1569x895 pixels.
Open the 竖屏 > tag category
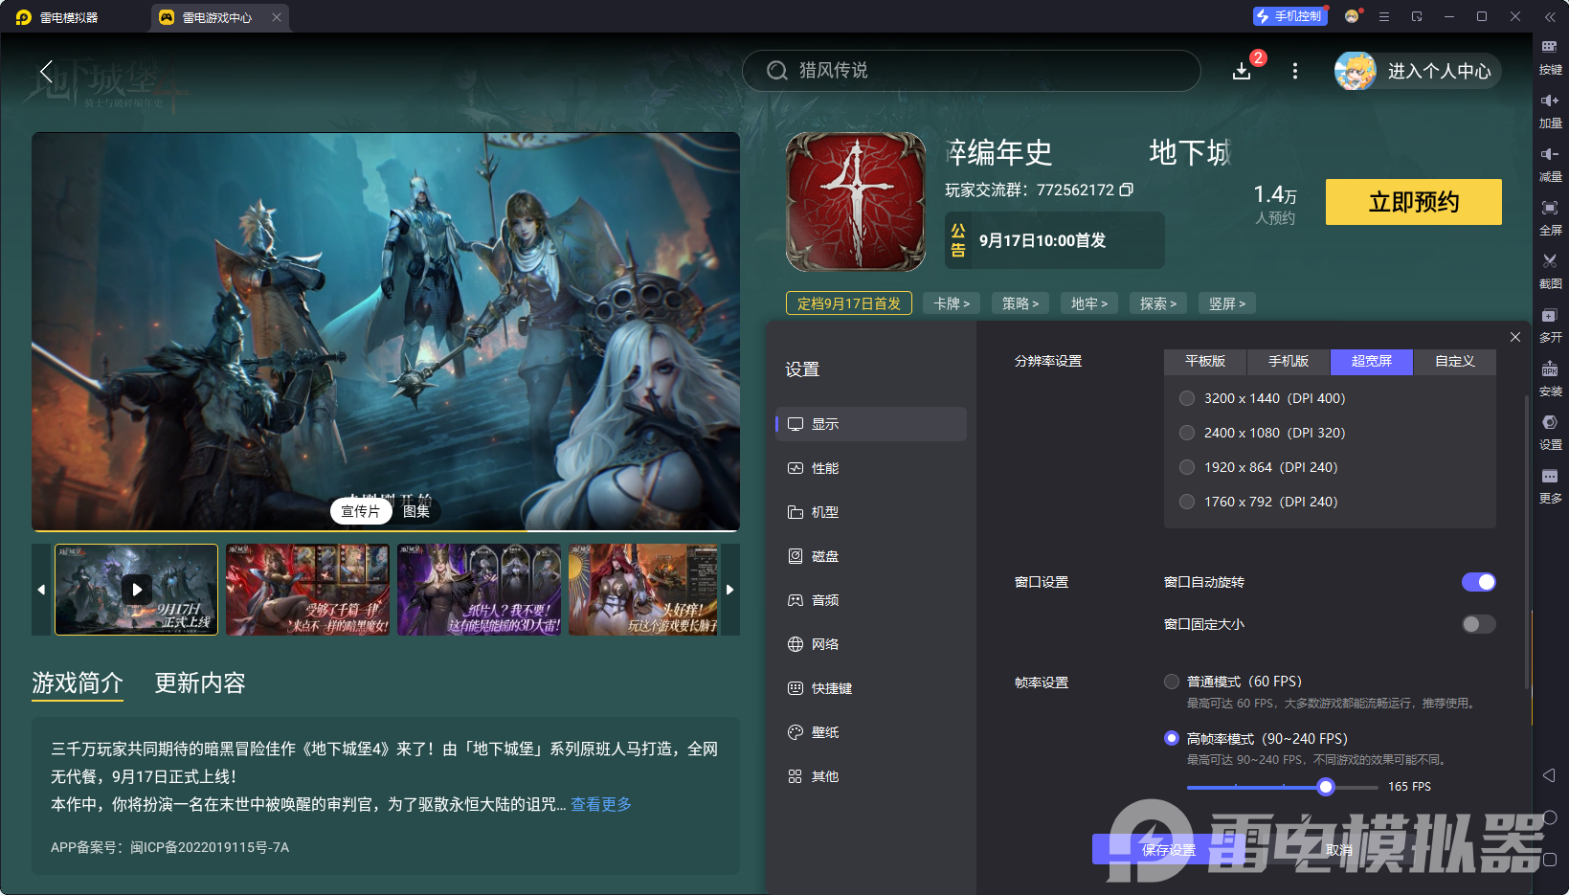(x=1227, y=303)
